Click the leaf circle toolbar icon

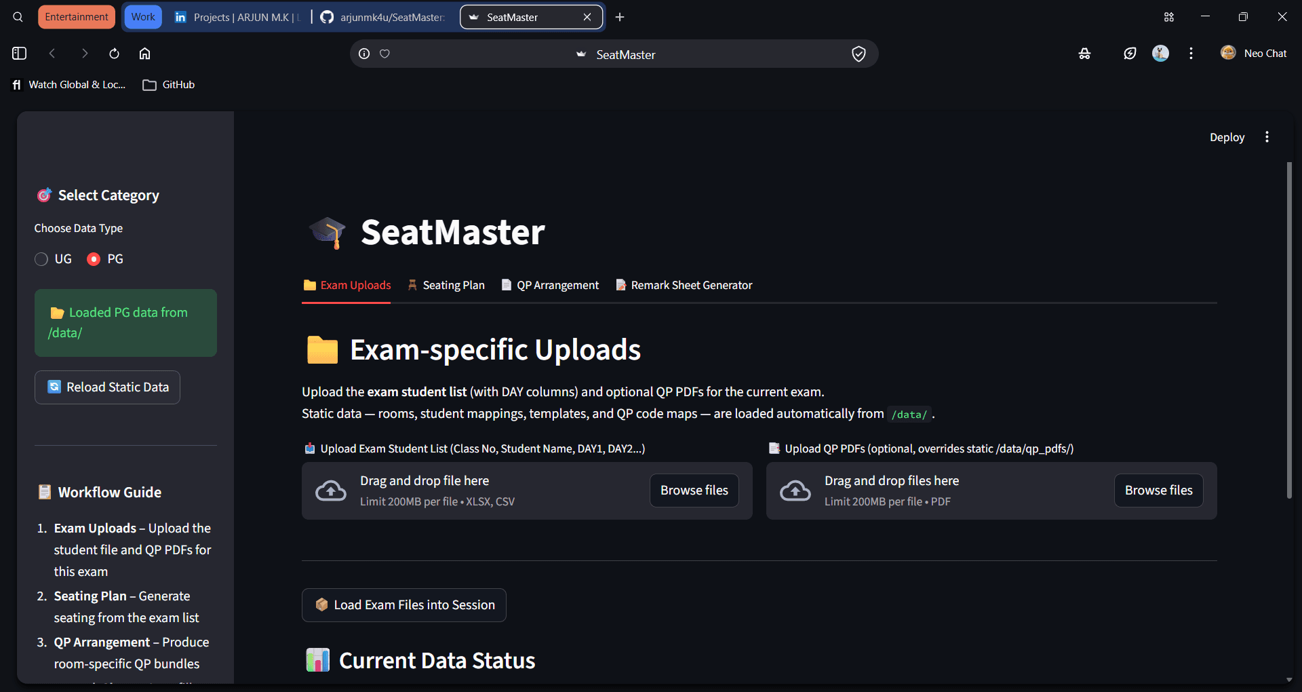tap(1130, 54)
